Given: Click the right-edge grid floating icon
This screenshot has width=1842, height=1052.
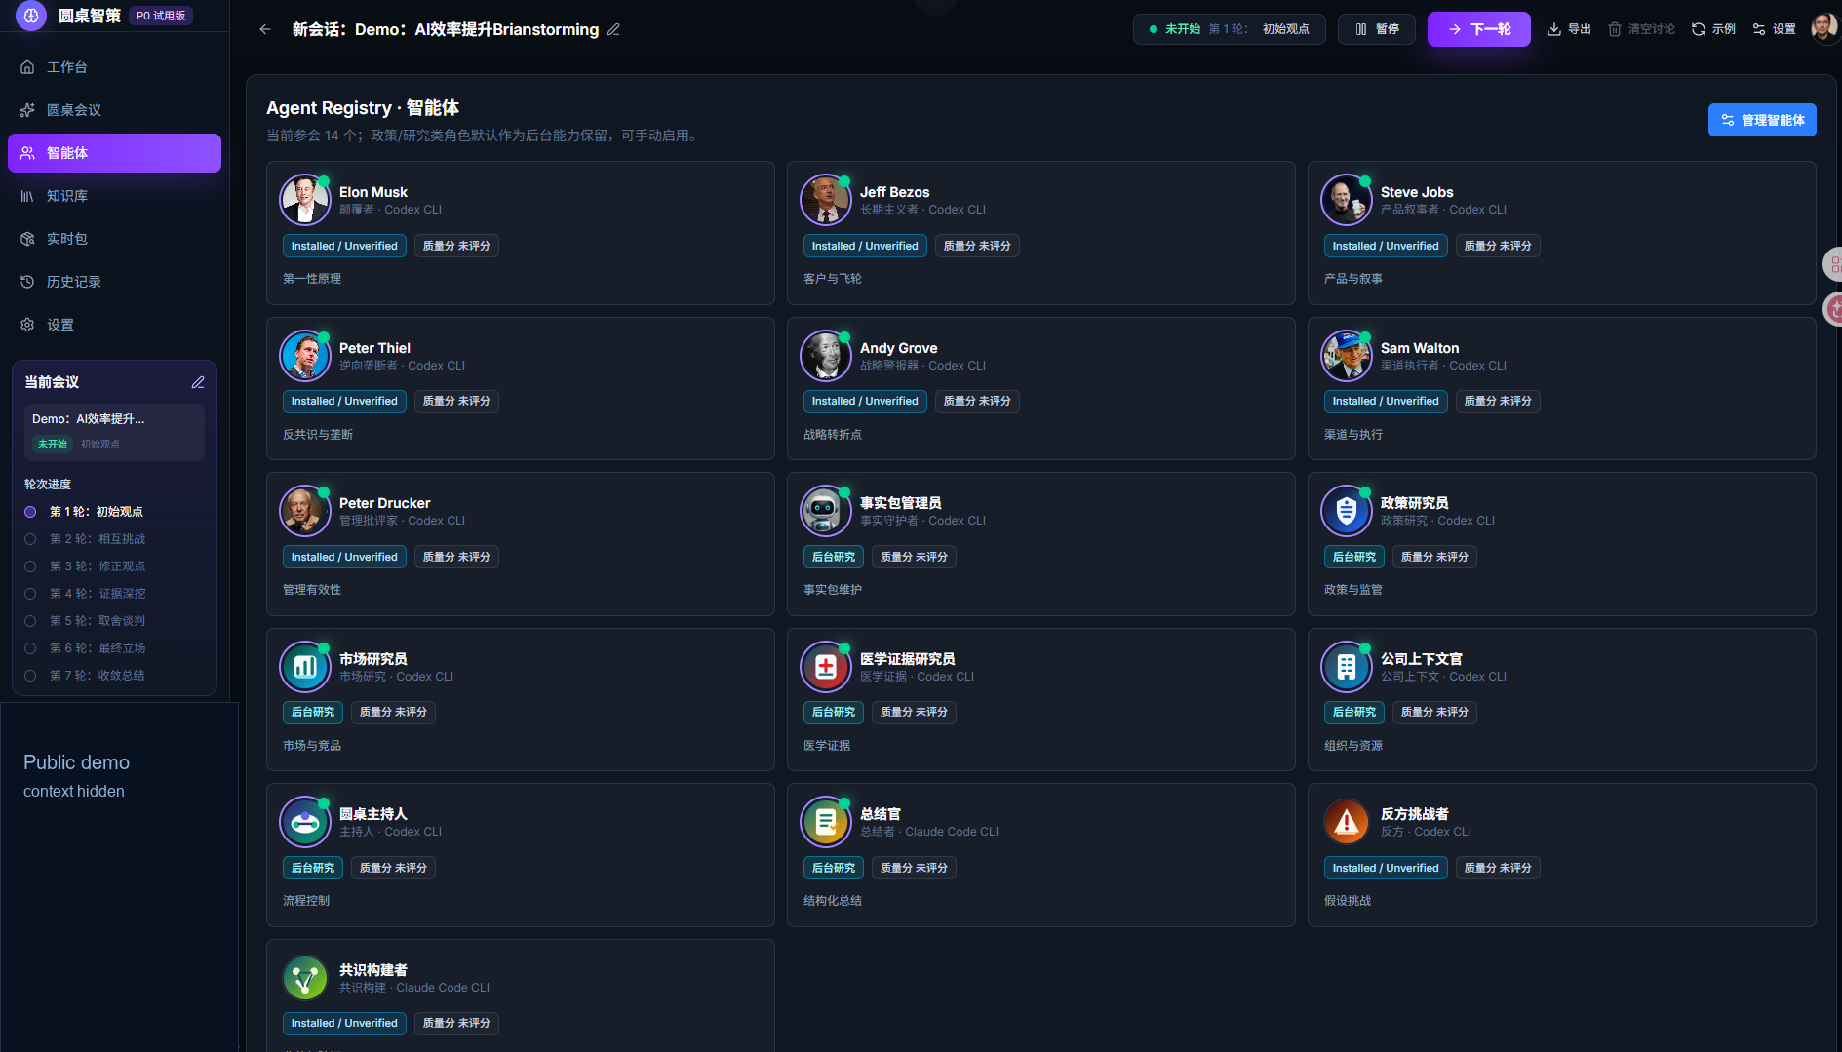Looking at the screenshot, I should (x=1833, y=263).
